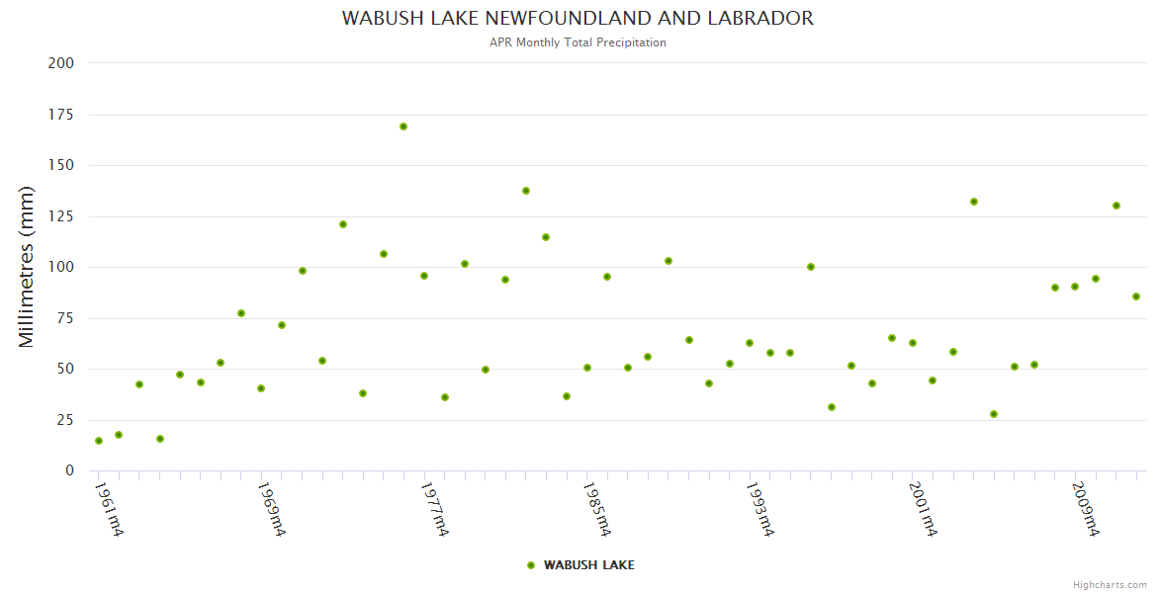Screen dimensions: 1157x593
Task: Click the Millimetres (mm) y-axis title
Action: (27, 267)
